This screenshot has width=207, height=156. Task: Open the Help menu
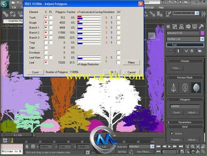click(161, 8)
